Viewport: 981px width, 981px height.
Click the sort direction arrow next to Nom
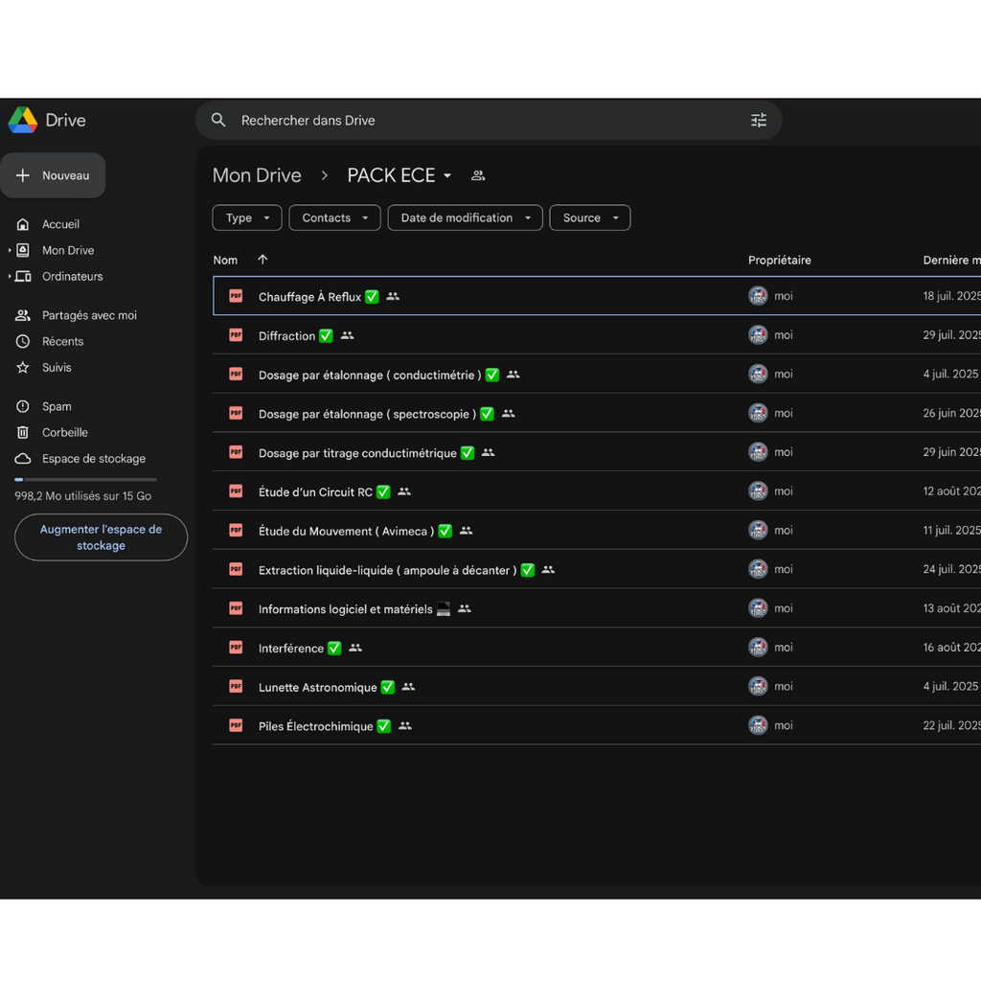click(x=262, y=260)
